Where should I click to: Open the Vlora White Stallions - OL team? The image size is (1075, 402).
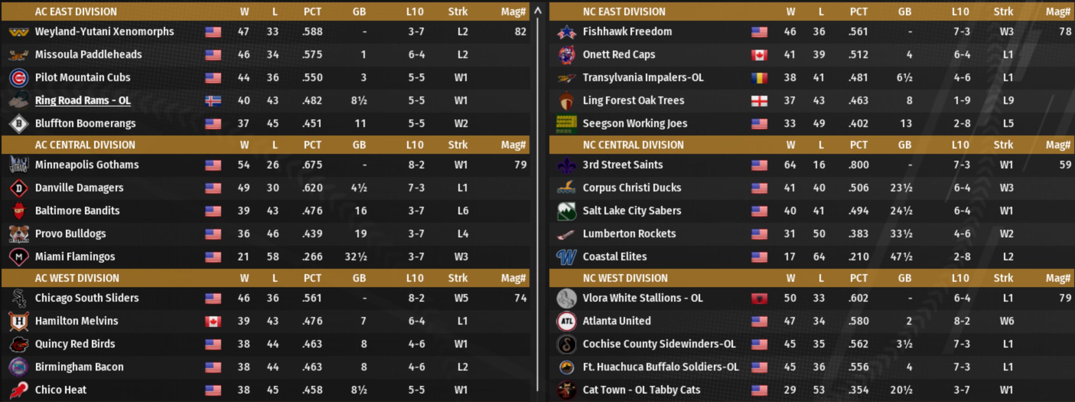(642, 298)
